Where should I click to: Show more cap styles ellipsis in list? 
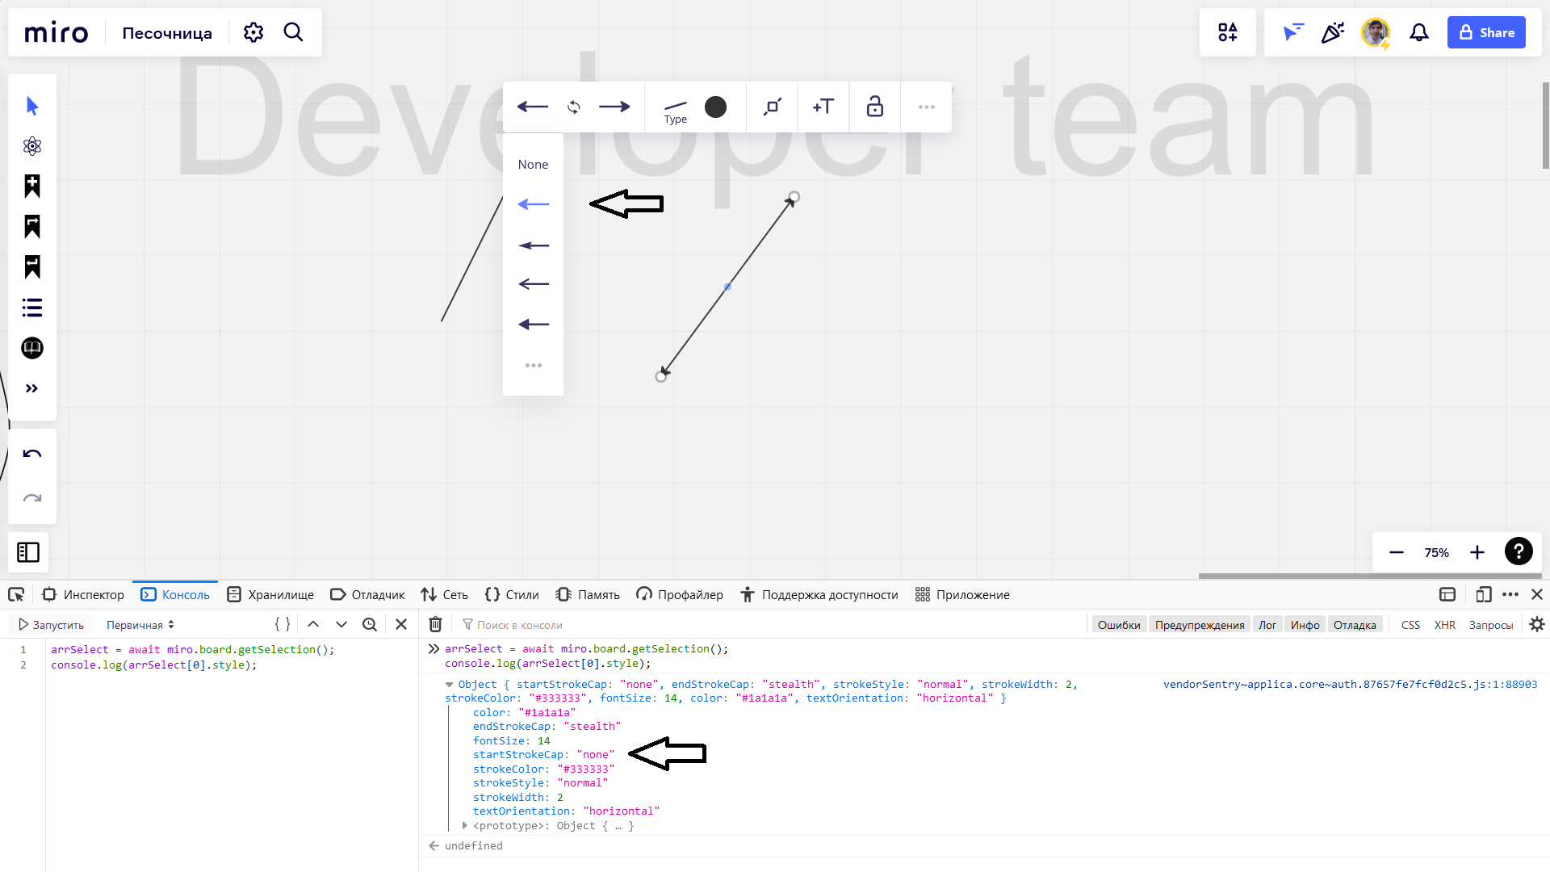(x=534, y=365)
